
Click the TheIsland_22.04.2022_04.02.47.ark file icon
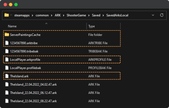coord(7,84)
